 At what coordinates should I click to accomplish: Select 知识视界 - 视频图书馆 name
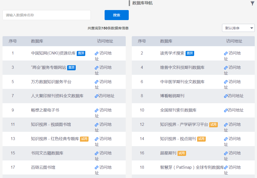[51, 125]
